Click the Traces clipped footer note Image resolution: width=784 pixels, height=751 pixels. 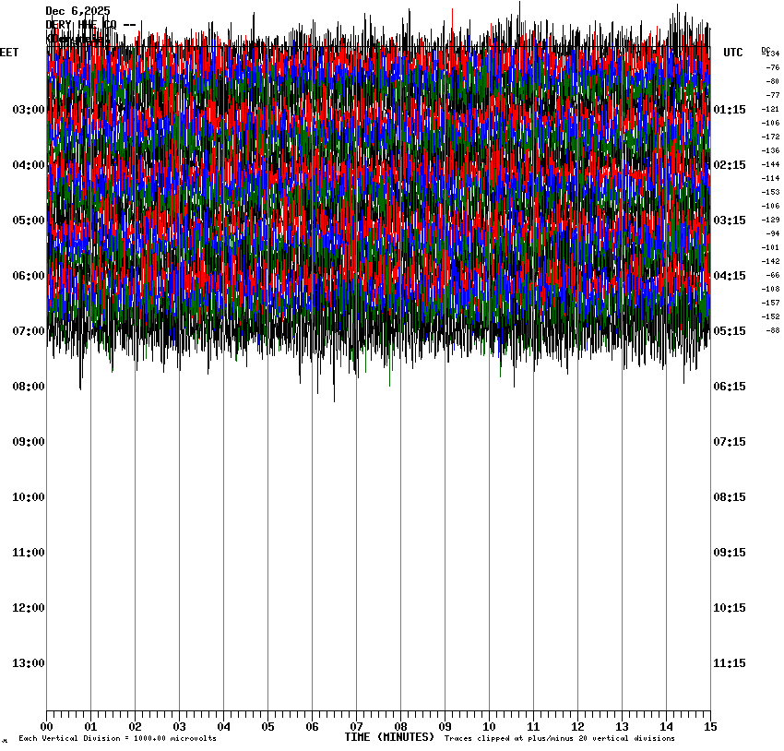coord(559,739)
